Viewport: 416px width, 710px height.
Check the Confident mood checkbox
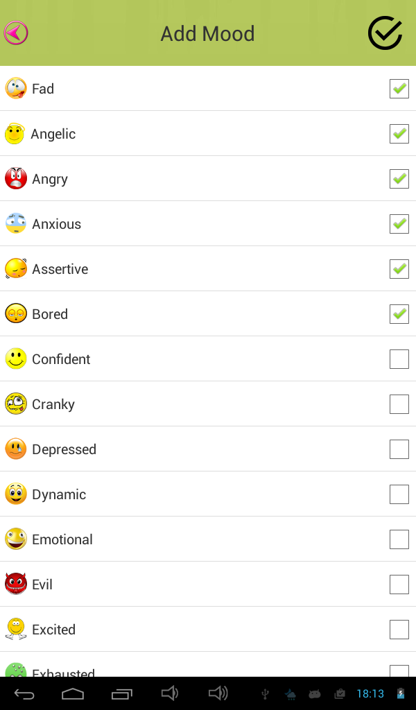coord(399,359)
